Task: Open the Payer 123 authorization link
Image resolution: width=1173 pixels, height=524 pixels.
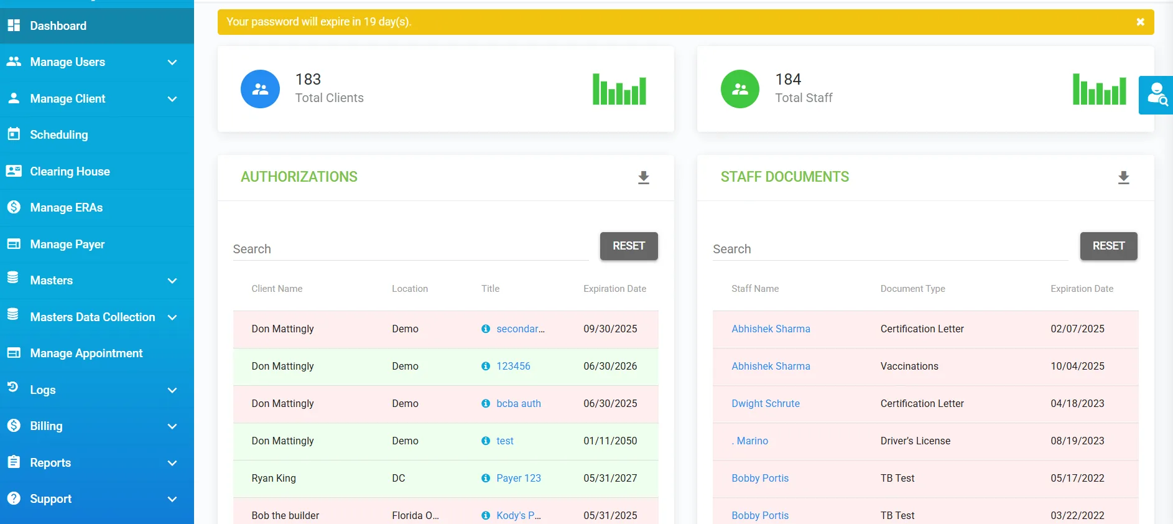Action: pyautogui.click(x=519, y=478)
